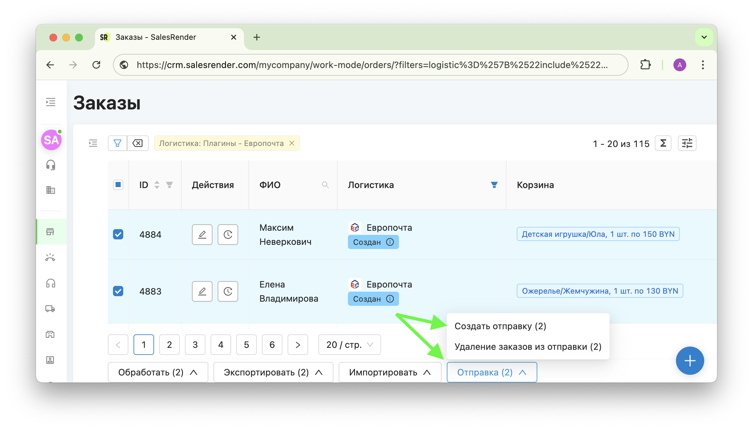Open the truck logistics sidebar section
This screenshot has width=753, height=430.
coord(50,309)
